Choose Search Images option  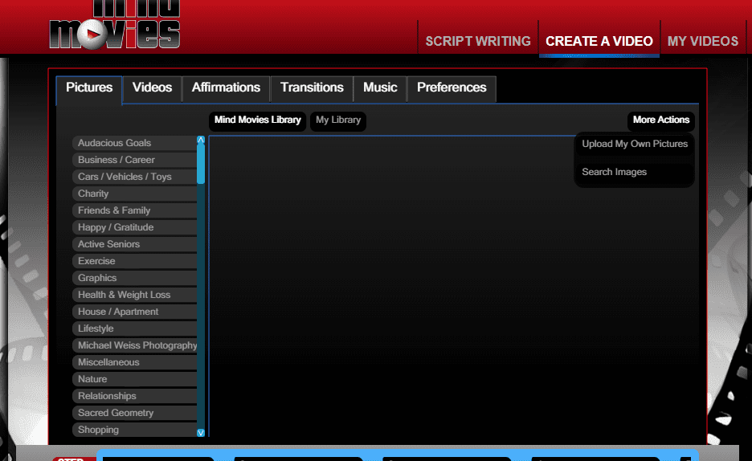[x=635, y=173]
